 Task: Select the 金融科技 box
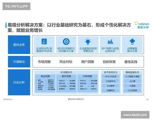(x=111, y=90)
